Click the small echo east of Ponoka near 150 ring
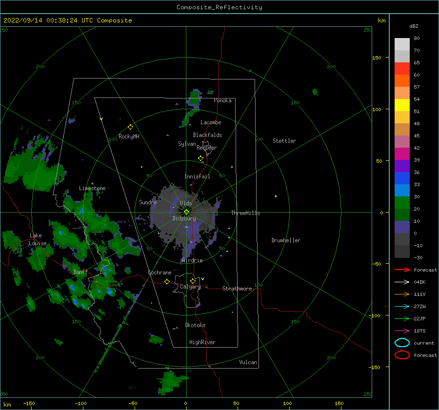Image resolution: width=439 pixels, height=410 pixels. [315, 92]
